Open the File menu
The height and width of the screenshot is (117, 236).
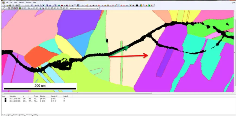7,2
